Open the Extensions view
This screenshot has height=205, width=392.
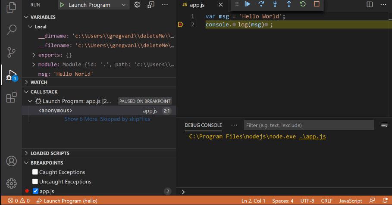tap(11, 98)
